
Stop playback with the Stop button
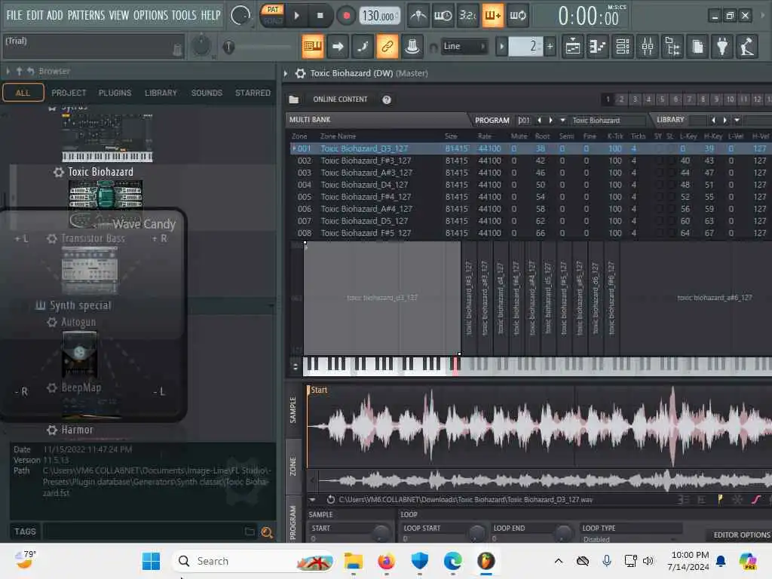320,16
